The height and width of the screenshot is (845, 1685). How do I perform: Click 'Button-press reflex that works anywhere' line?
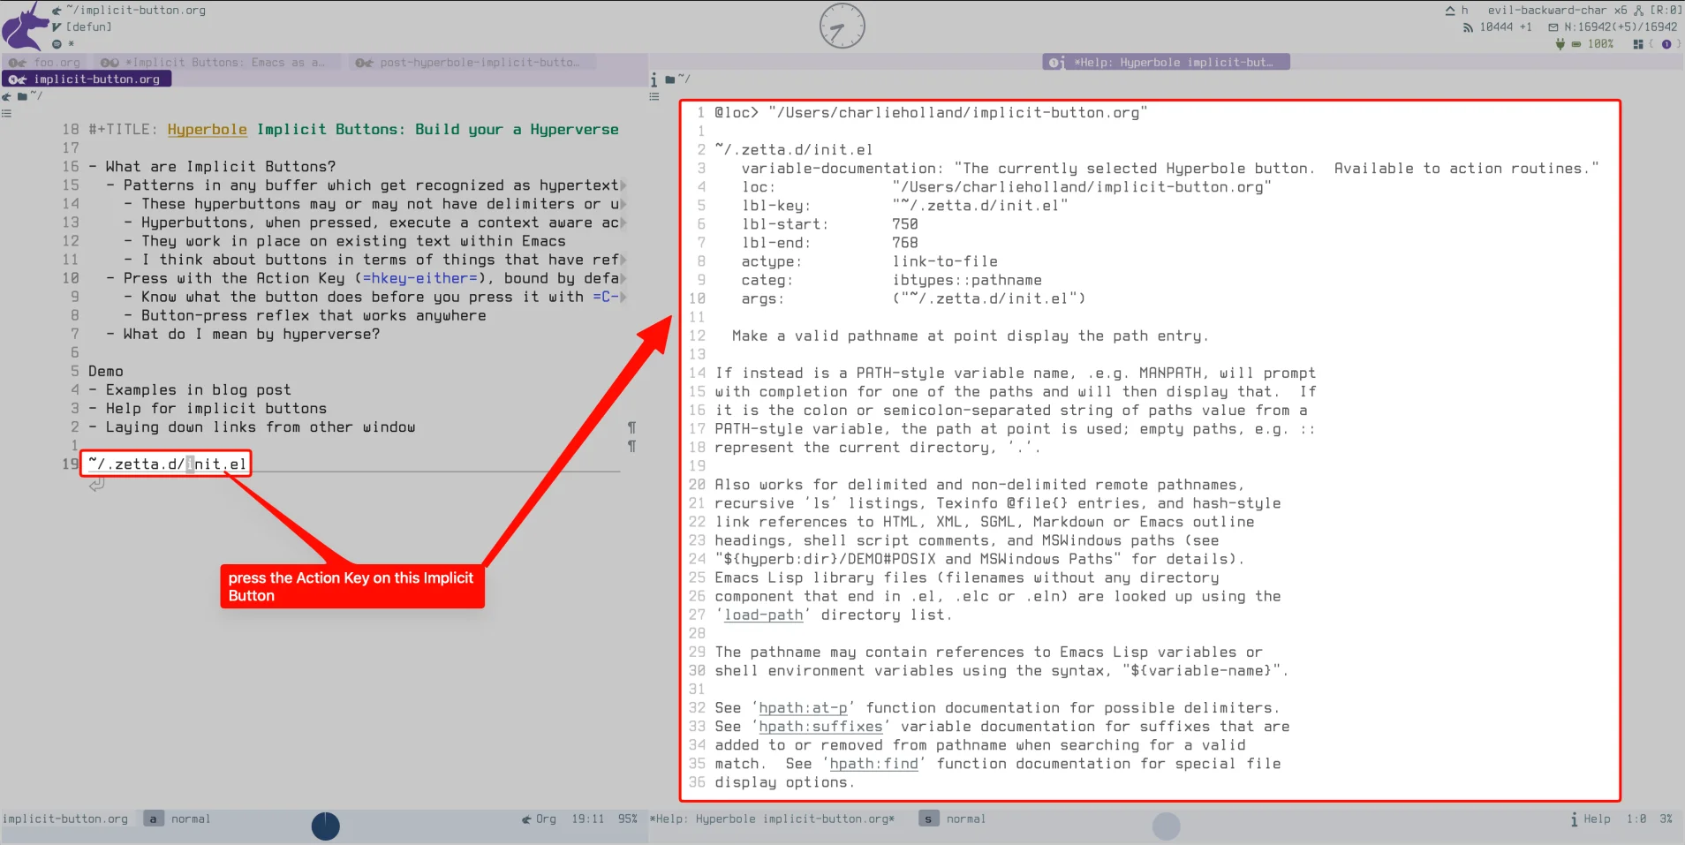point(314,315)
